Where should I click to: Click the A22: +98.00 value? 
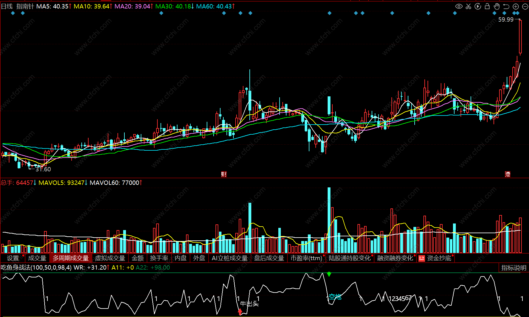pyautogui.click(x=153, y=267)
